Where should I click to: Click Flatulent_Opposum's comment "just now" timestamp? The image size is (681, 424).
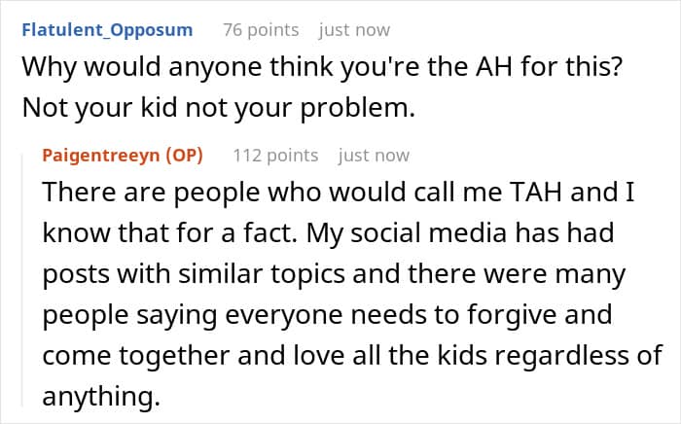354,29
